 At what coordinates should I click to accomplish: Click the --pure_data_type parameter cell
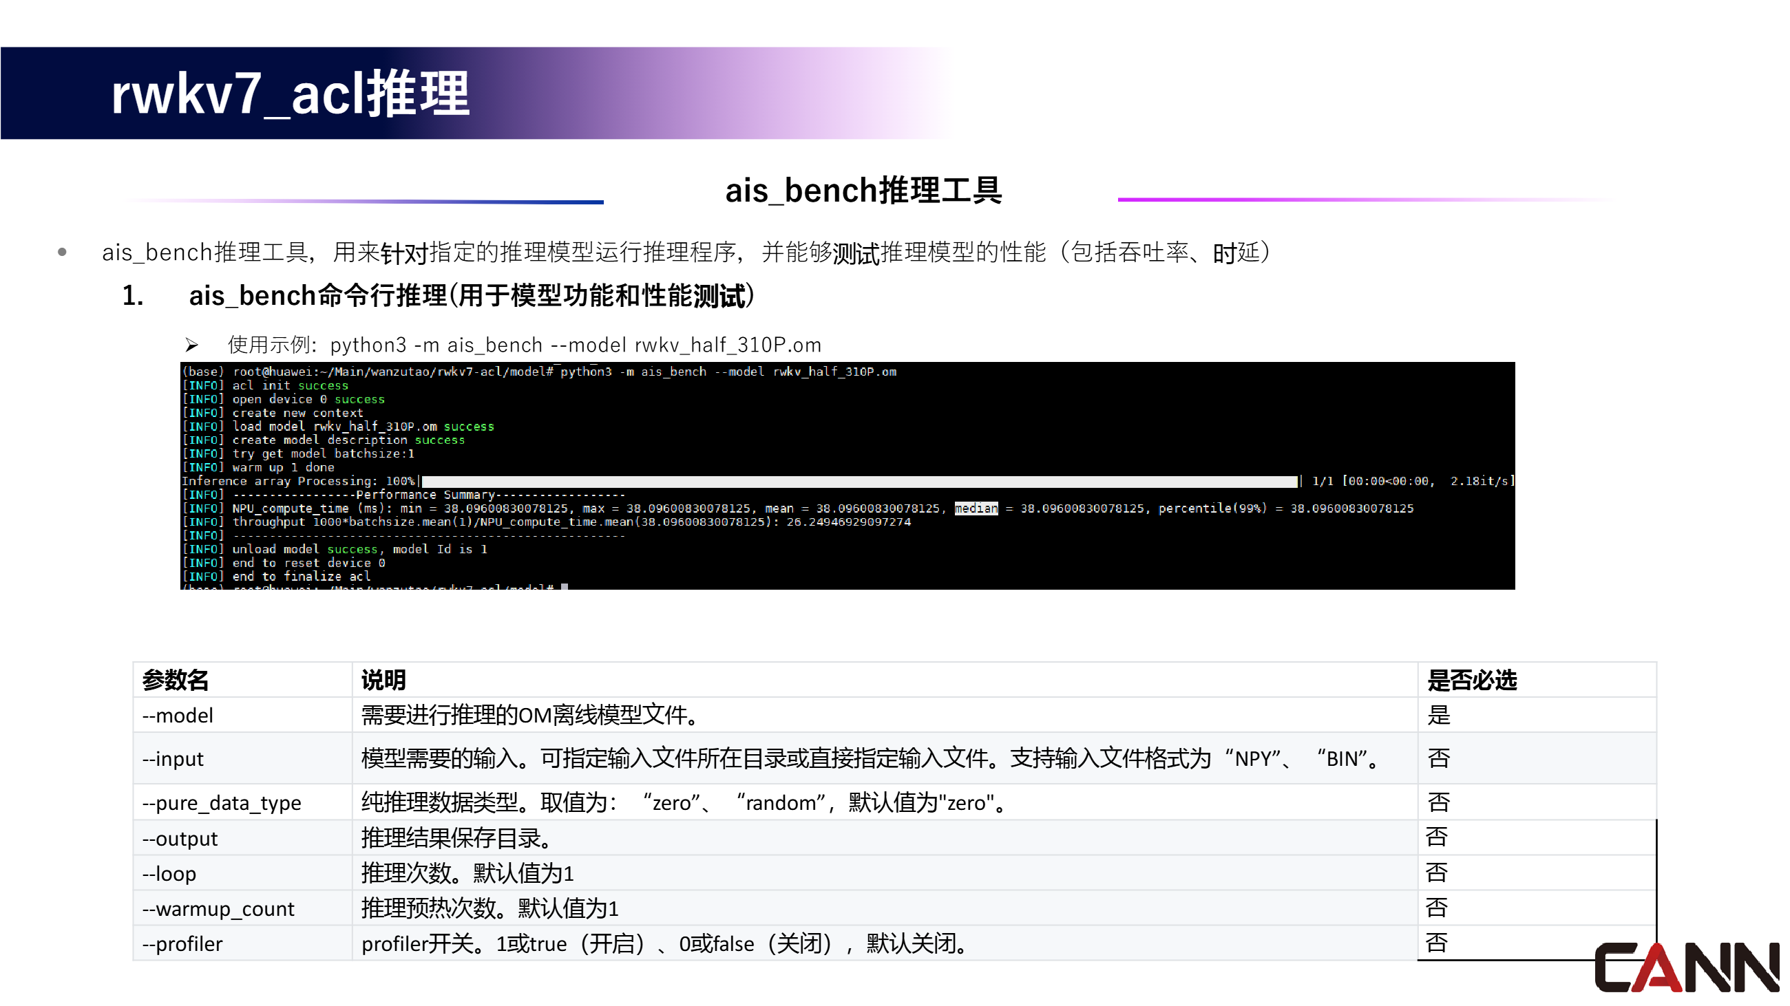pos(222,802)
